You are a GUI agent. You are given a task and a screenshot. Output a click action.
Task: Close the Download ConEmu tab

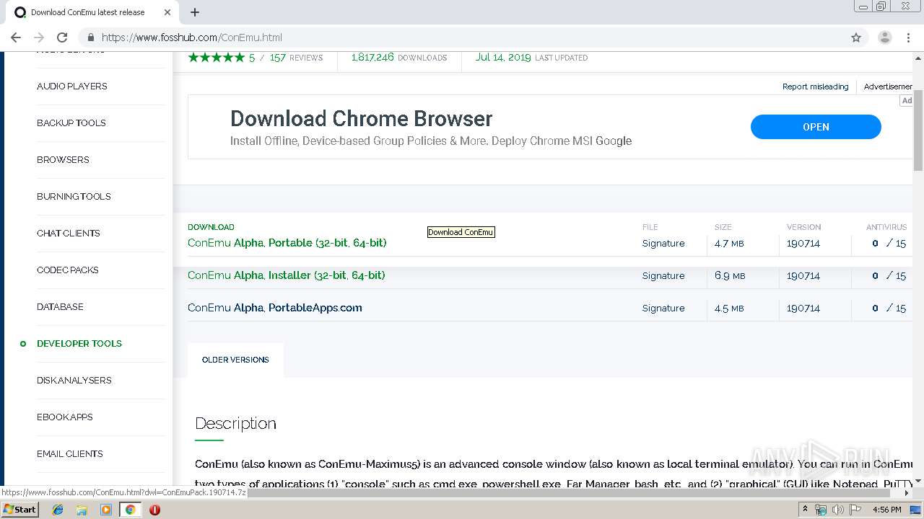pos(167,12)
